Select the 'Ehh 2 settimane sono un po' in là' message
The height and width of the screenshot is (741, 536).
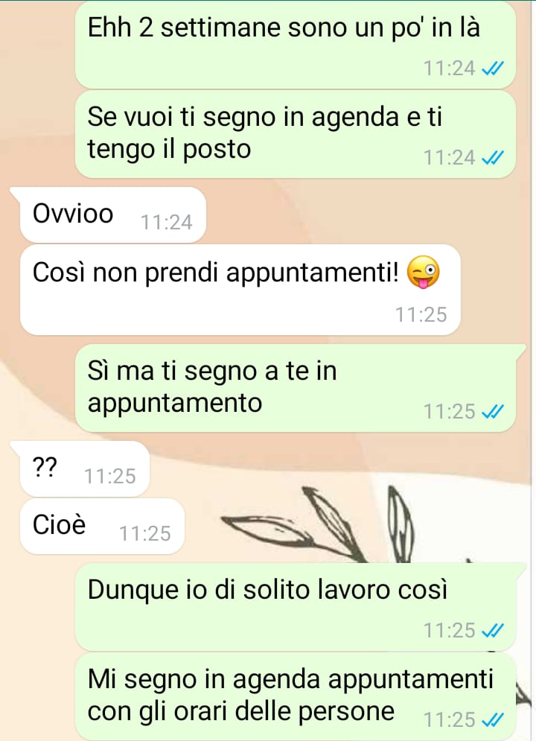point(295,45)
